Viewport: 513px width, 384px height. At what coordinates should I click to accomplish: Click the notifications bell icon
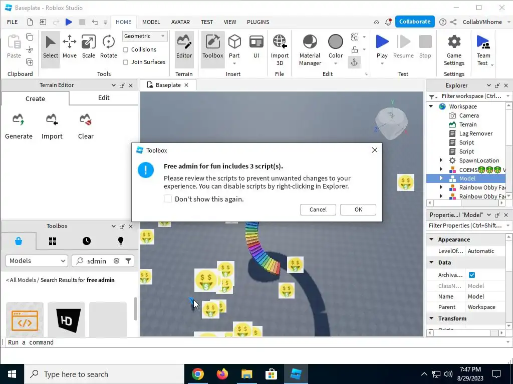388,22
